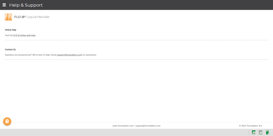Click the green waste bin status icon
Image resolution: width=273 pixels, height=136 pixels.
pos(267,132)
